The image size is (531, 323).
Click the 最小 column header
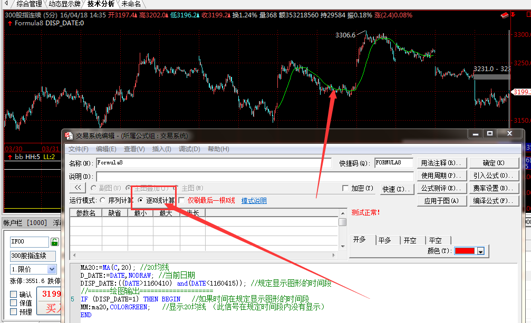pyautogui.click(x=141, y=213)
